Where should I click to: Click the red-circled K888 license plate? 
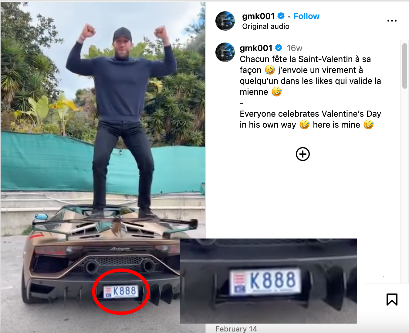(121, 291)
